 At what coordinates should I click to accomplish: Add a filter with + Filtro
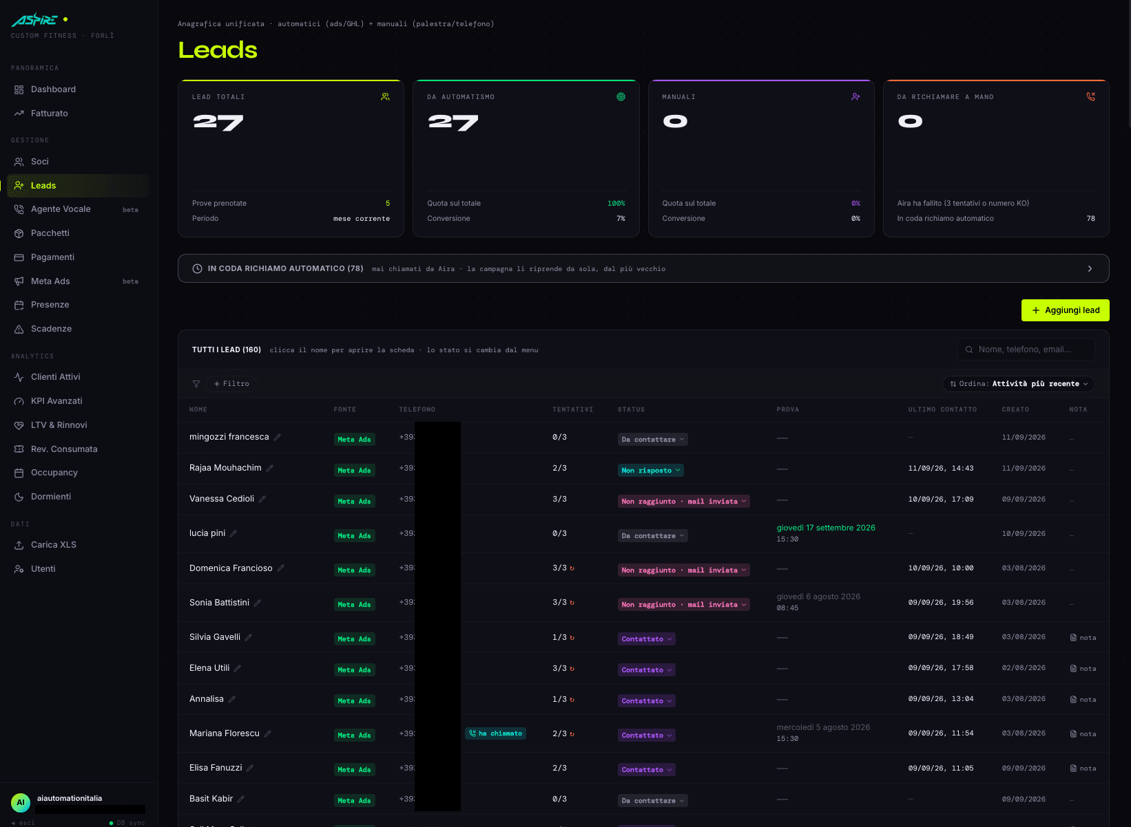[x=231, y=384]
